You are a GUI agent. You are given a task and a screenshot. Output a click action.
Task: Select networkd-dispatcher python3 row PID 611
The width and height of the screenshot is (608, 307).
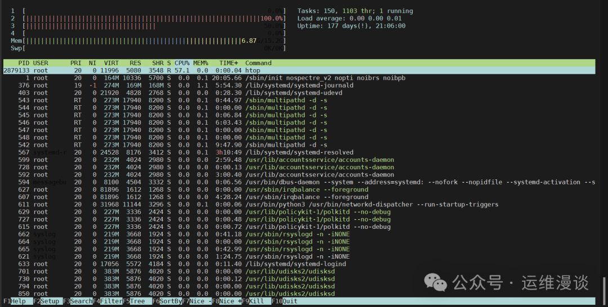(299, 205)
